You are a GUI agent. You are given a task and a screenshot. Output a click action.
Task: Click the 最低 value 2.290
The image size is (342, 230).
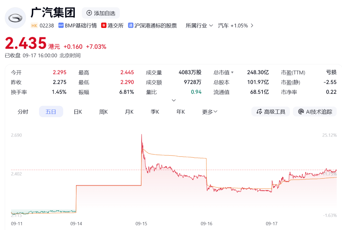point(127,82)
